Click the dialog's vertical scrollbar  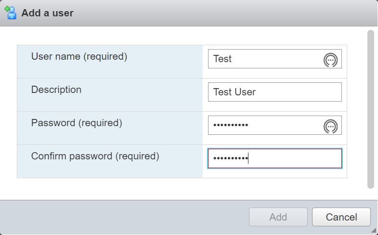(370, 109)
